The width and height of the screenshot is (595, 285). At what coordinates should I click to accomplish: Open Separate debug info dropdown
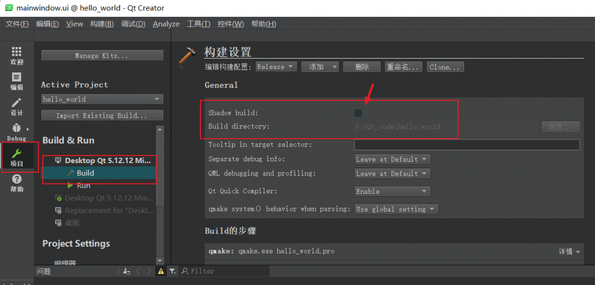(x=392, y=159)
